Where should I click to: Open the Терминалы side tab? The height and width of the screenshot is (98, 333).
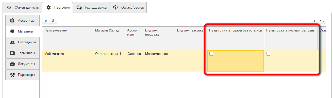click(x=22, y=53)
